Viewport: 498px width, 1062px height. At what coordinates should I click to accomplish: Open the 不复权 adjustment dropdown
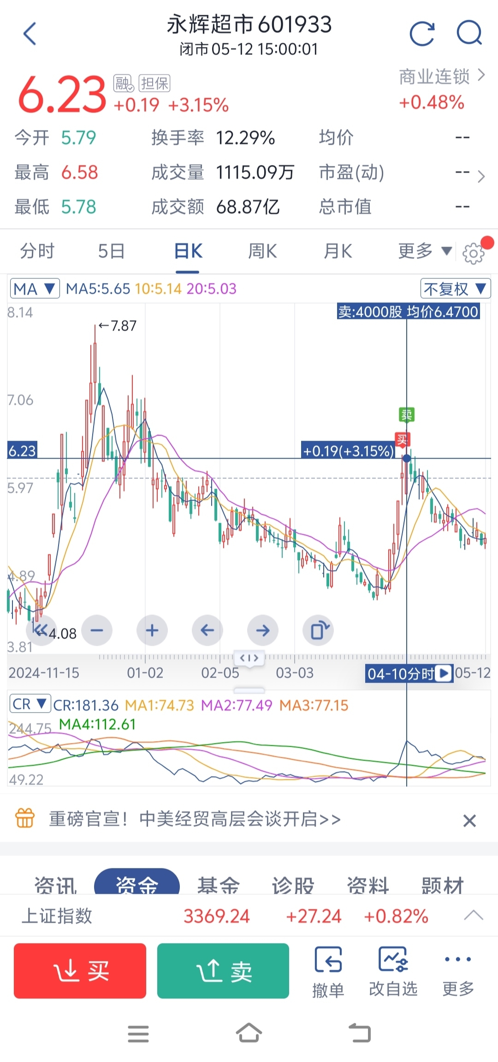click(455, 289)
